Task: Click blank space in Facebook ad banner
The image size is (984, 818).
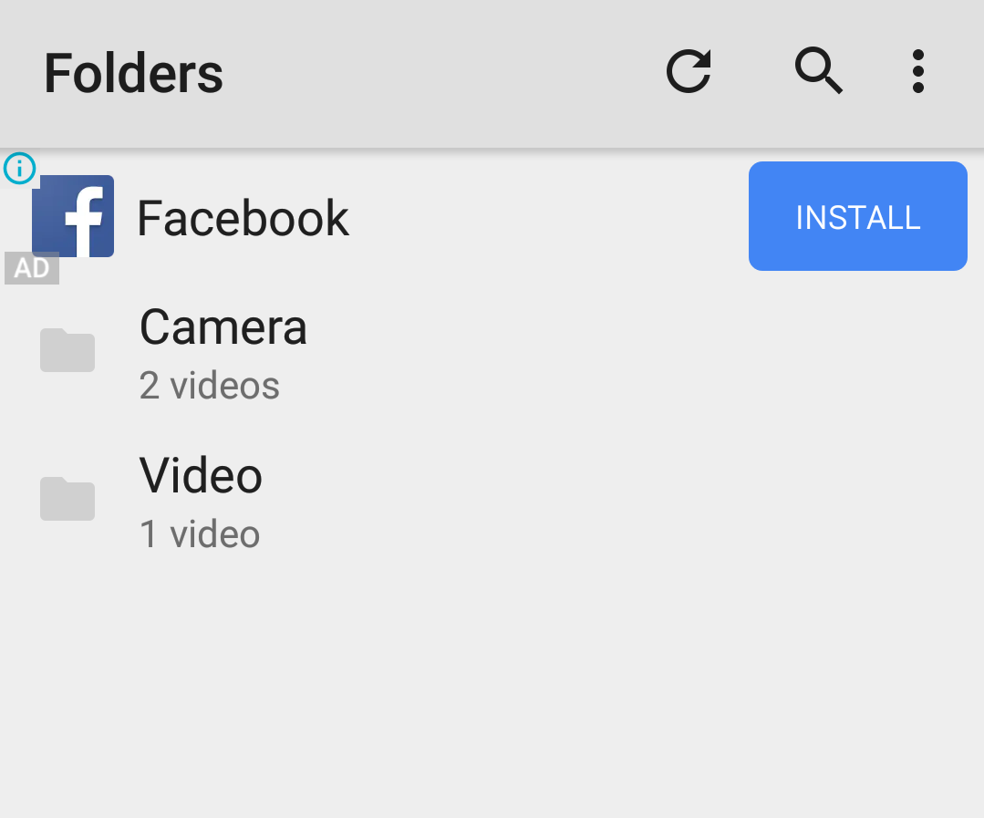Action: pos(546,217)
